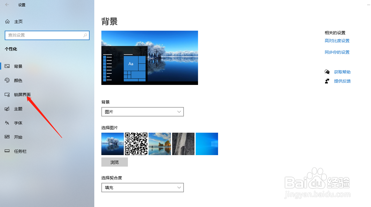This screenshot has width=371, height=207.
Task: Click the 浏览 browse button
Action: pyautogui.click(x=115, y=162)
